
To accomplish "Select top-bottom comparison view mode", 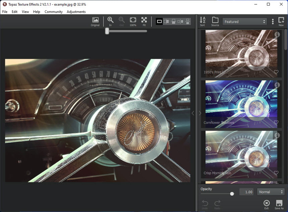I will point(188,21).
